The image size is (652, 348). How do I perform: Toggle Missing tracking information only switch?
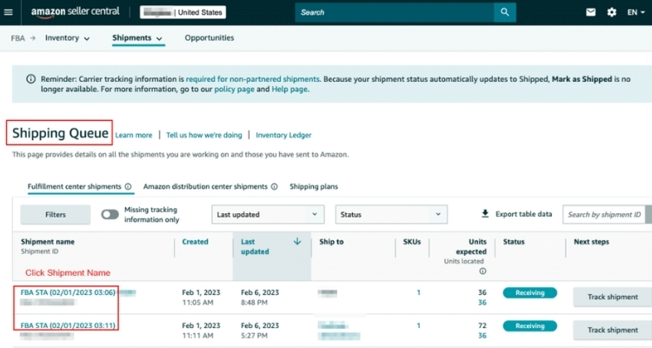coord(110,214)
